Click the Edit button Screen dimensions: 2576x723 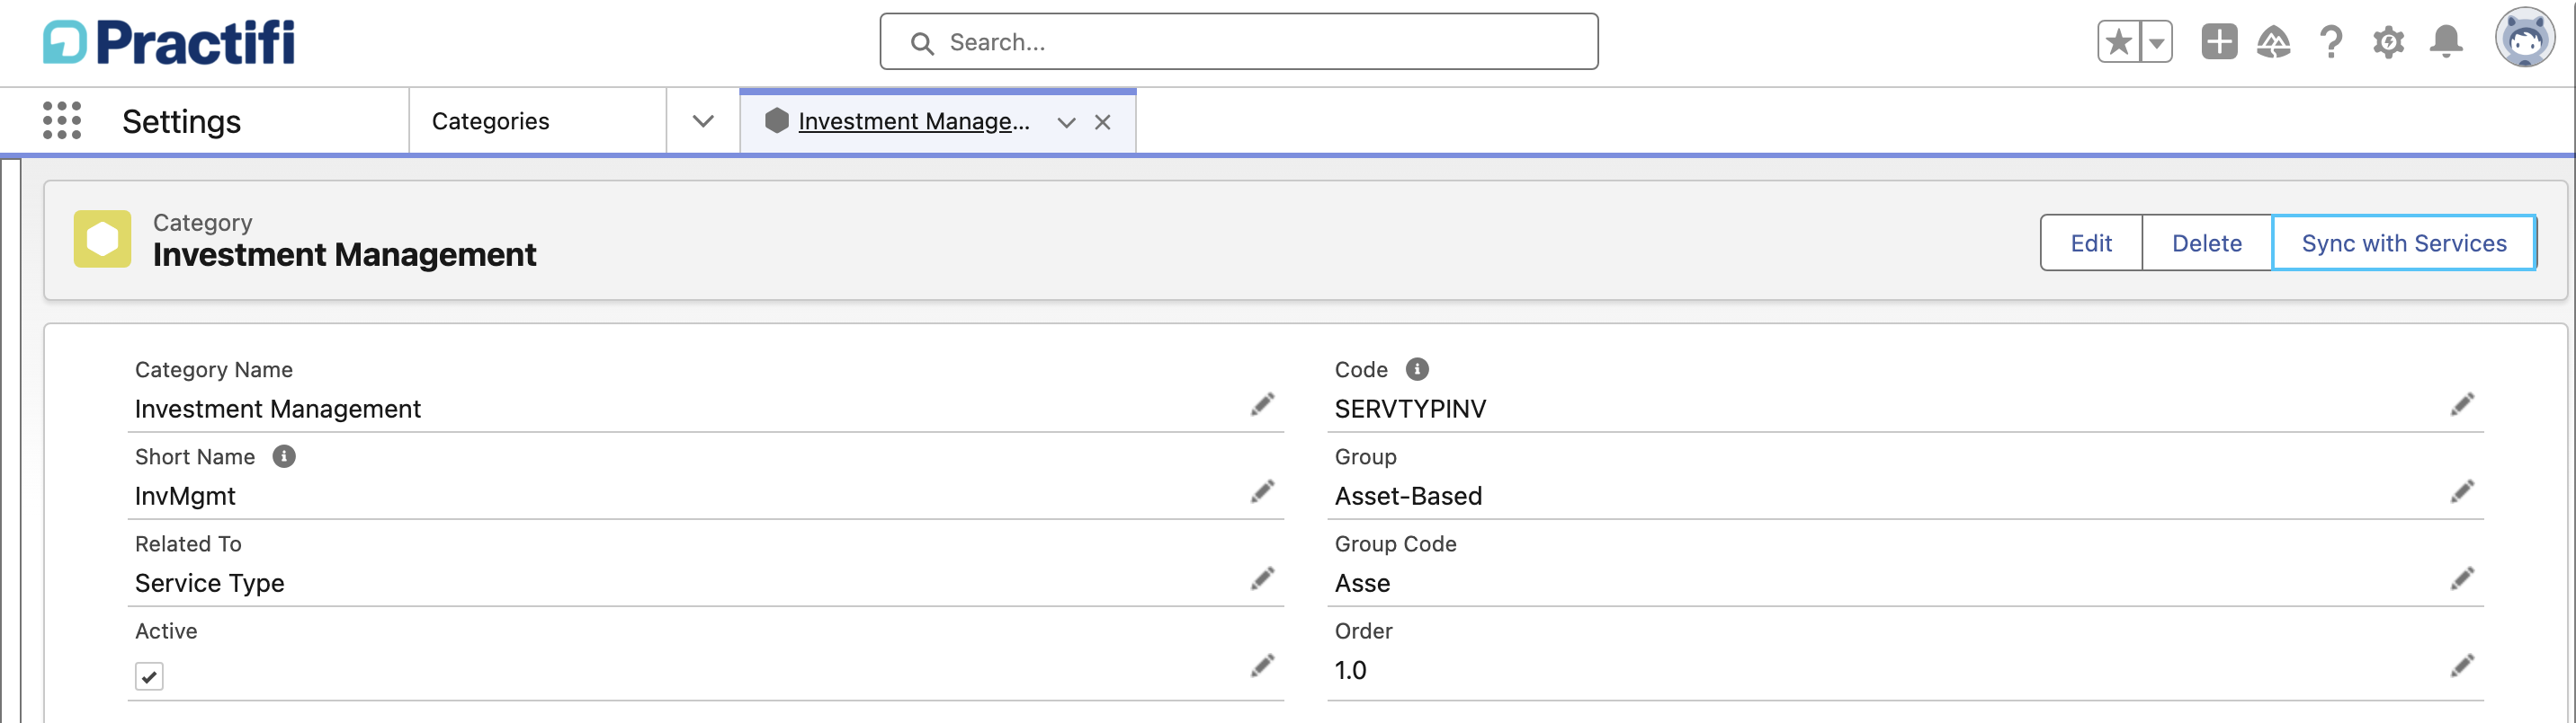2091,242
